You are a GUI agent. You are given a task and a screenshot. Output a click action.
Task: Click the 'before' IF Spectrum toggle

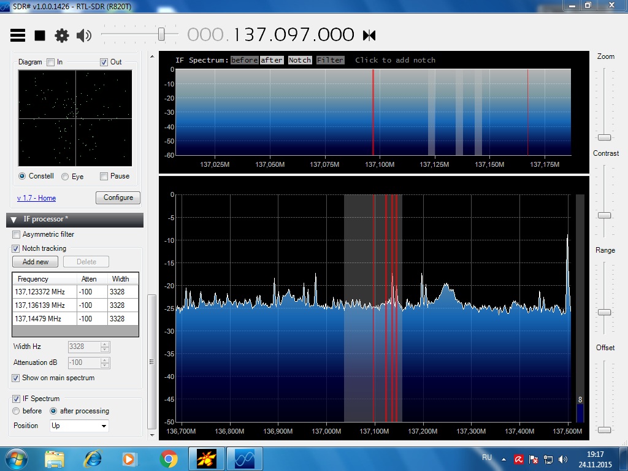point(244,60)
